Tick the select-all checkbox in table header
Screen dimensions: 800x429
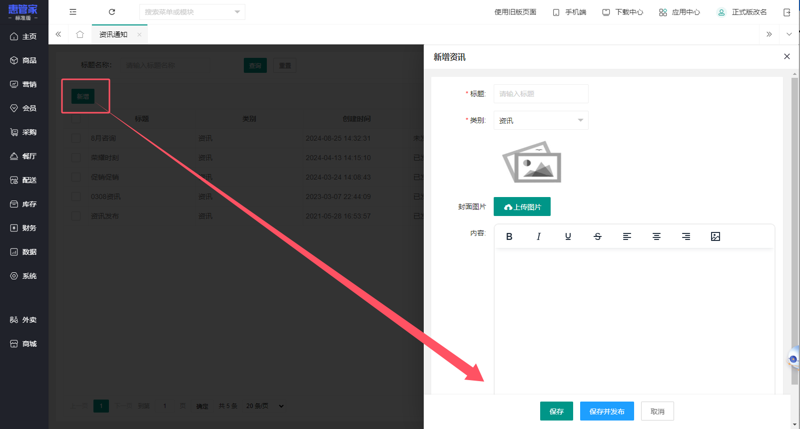tap(76, 119)
